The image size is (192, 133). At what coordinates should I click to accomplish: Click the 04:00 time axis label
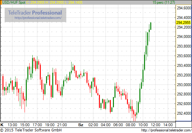(x=105, y=125)
